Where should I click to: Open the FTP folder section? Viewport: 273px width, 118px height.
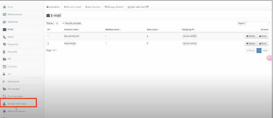point(9,59)
